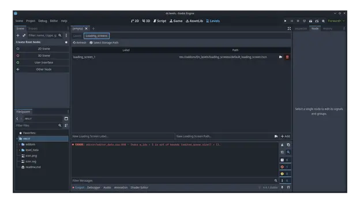Expand the addons folder in FileSystem
The width and height of the screenshot is (360, 208).
point(20,144)
